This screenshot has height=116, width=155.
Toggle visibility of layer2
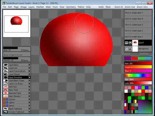[126, 43]
